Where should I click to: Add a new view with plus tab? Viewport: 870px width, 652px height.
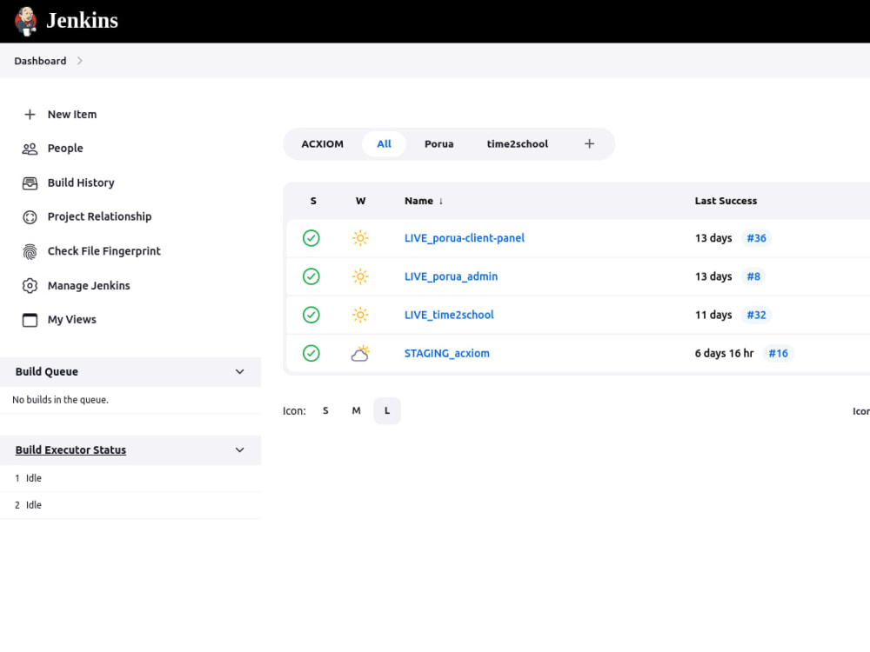(x=589, y=144)
